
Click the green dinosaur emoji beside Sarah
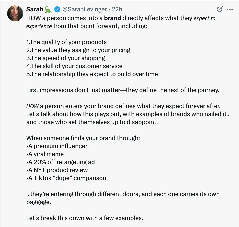pos(48,9)
